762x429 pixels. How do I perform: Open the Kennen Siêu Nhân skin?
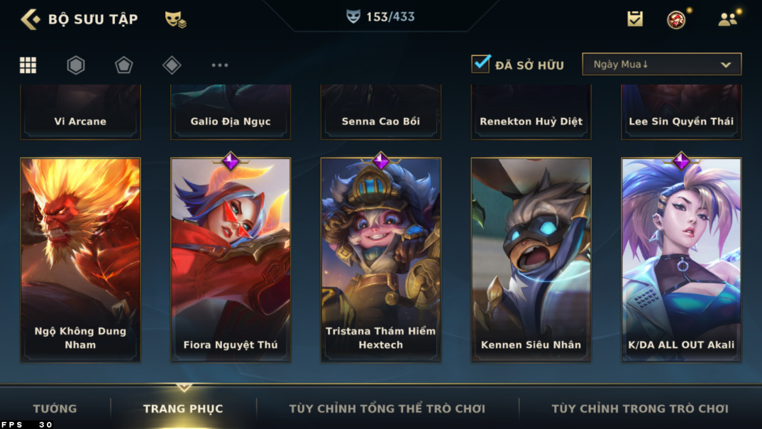[531, 260]
